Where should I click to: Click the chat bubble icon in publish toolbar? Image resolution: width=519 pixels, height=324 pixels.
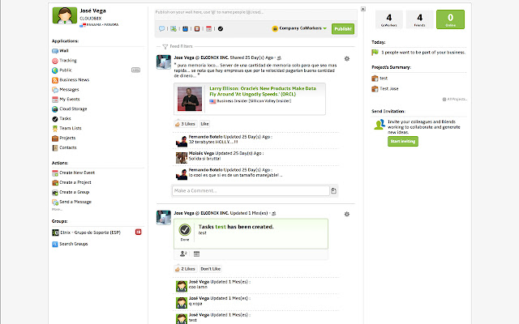click(x=161, y=28)
